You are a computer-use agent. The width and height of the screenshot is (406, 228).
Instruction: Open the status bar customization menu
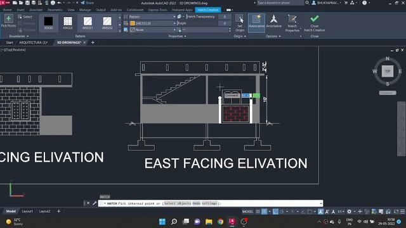(402, 212)
